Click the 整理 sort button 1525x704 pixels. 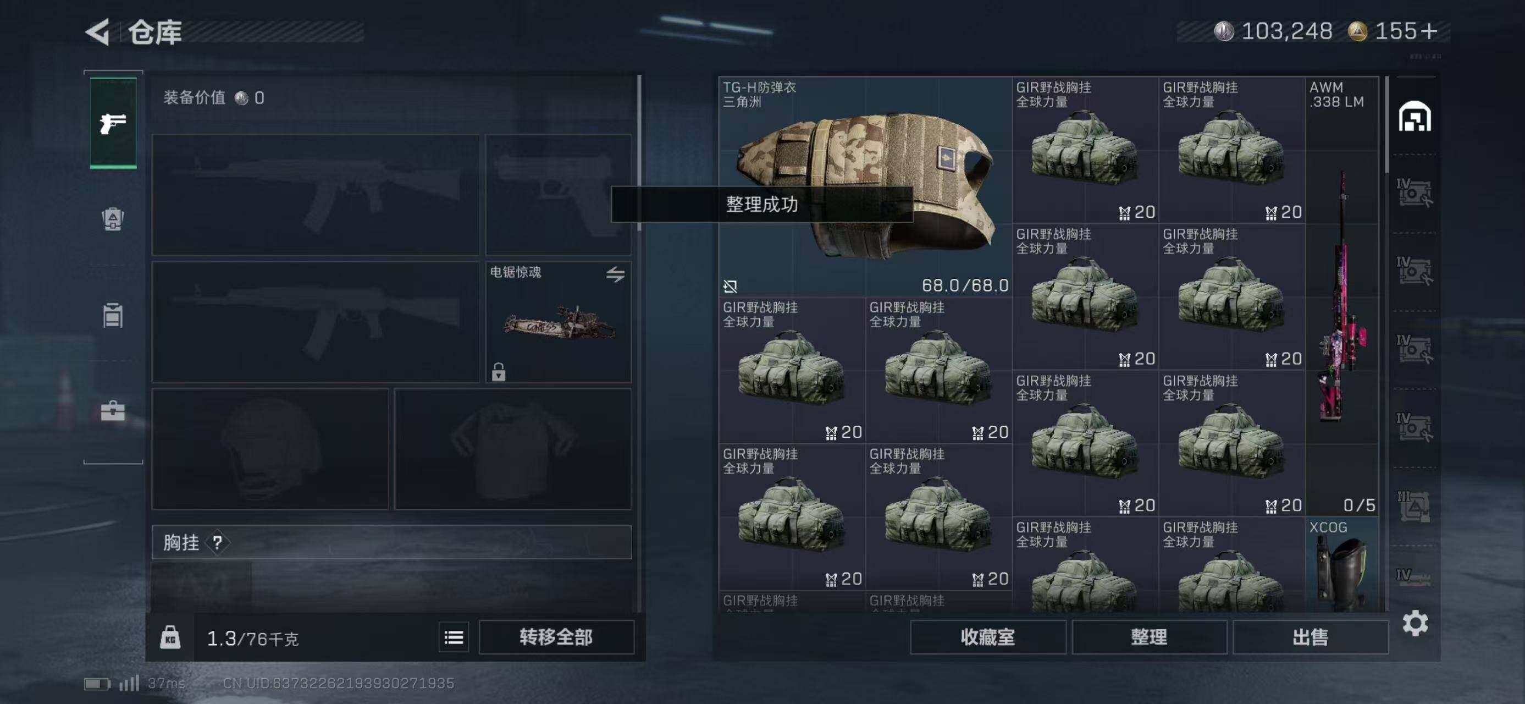click(x=1149, y=637)
